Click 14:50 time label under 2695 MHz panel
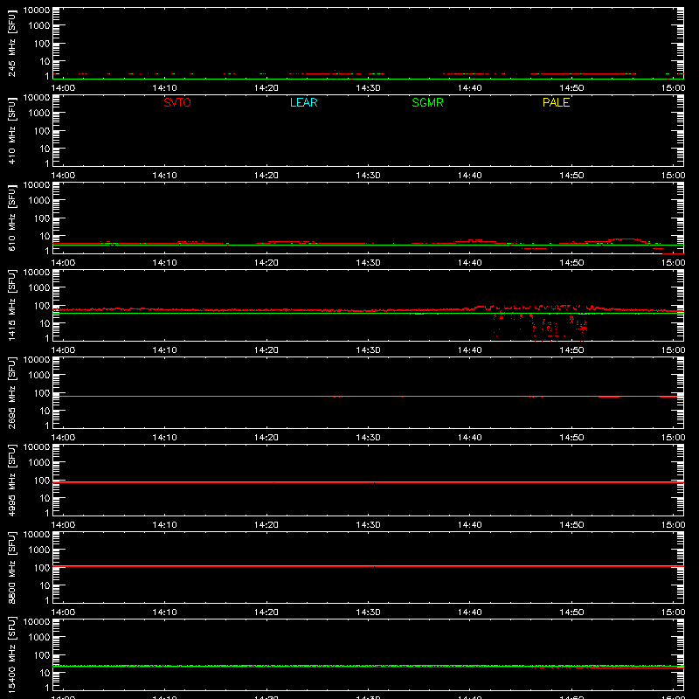The image size is (699, 699). 571,438
